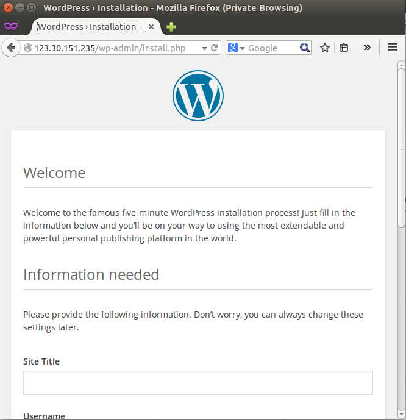The height and width of the screenshot is (420, 406).
Task: Minimize the Firefox window
Action: click(20, 7)
